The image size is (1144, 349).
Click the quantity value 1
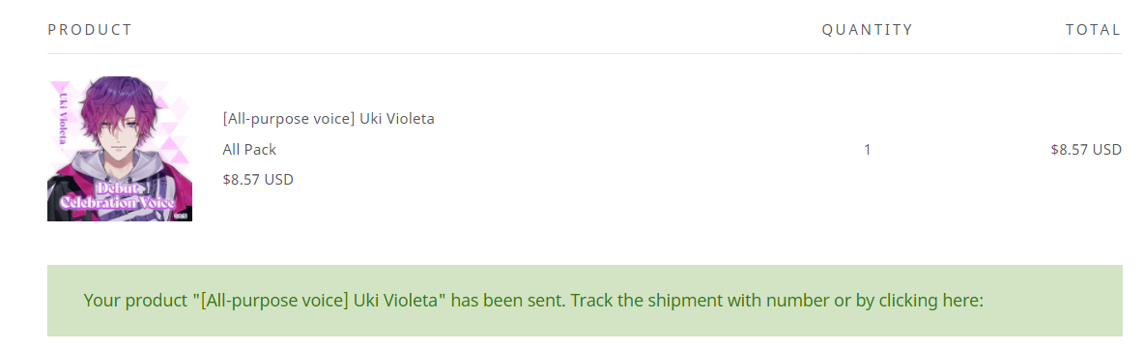coord(867,150)
